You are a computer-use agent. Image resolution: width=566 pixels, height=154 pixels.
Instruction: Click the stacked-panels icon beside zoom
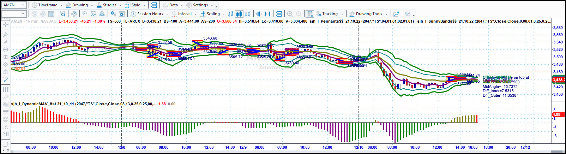tap(279, 14)
